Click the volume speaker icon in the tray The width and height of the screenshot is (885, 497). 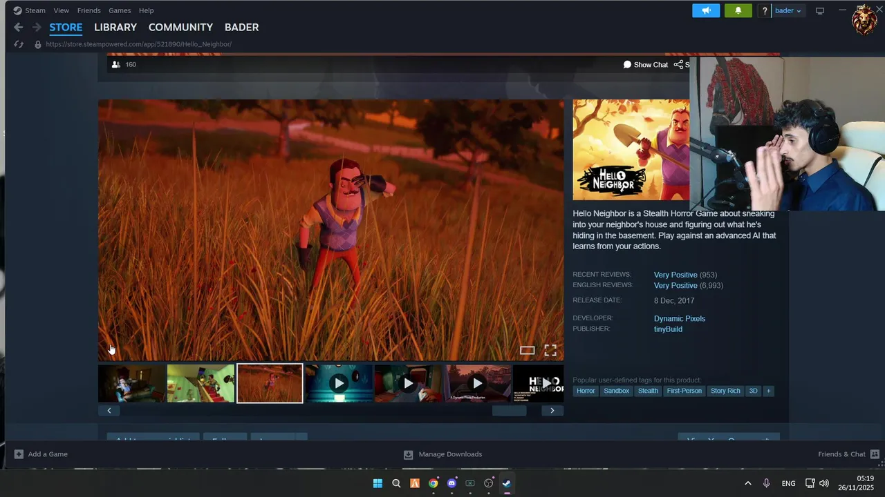pyautogui.click(x=823, y=483)
